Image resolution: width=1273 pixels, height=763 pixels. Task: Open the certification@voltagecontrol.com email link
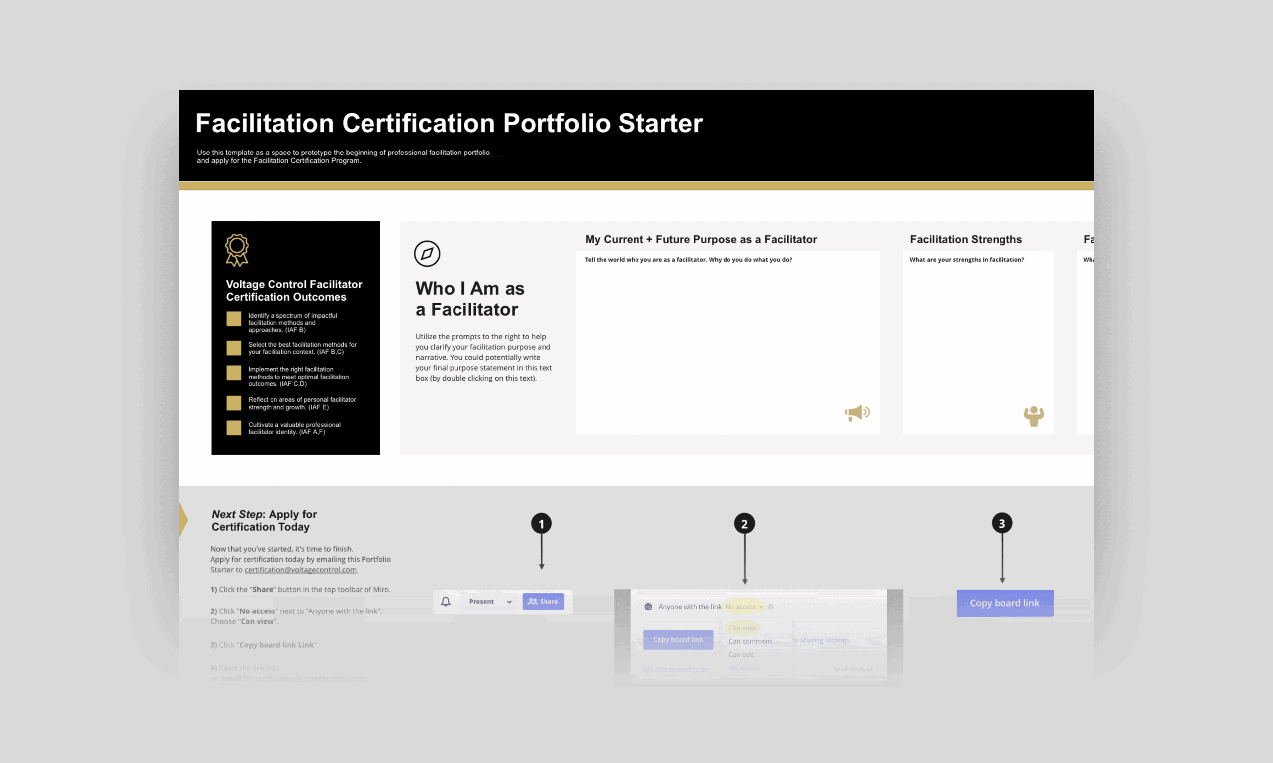point(300,570)
